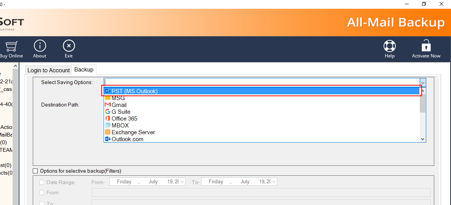Choose Gmail from the saving options list
The width and height of the screenshot is (451, 205).
click(119, 105)
